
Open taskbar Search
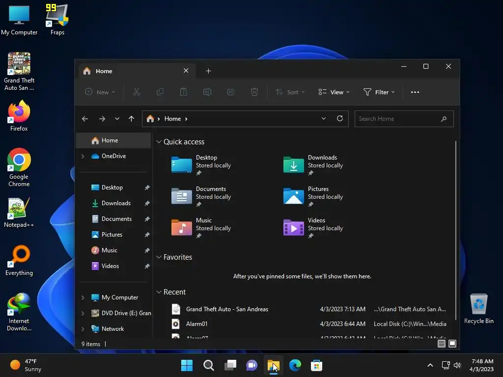point(208,365)
